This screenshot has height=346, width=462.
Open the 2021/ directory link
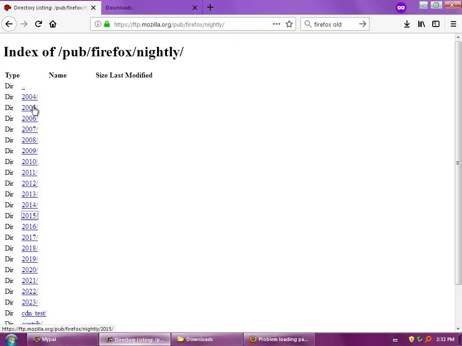[30, 281]
